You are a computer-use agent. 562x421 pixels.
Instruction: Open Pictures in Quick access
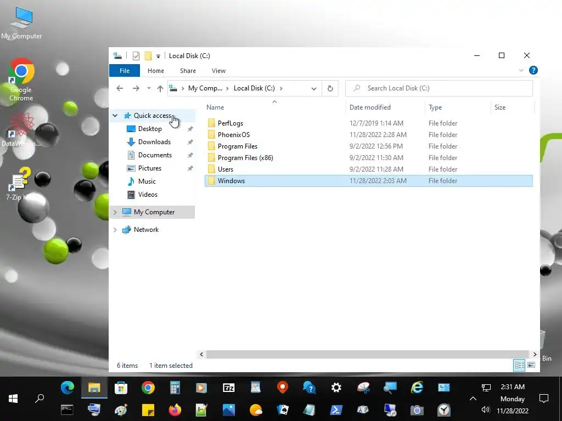point(149,168)
